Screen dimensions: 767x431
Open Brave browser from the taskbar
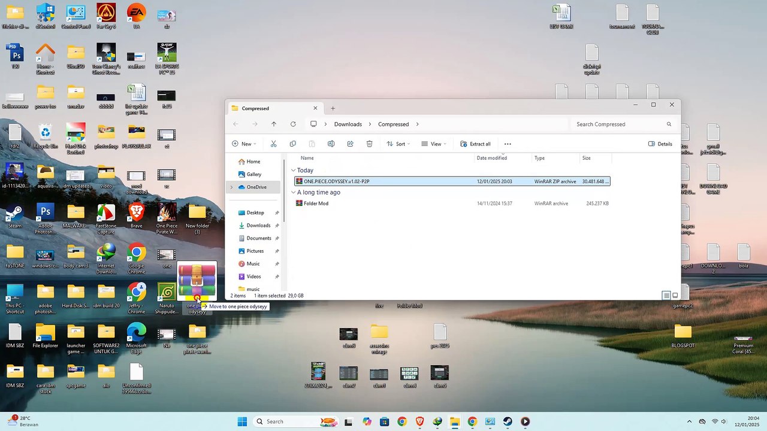pos(419,421)
